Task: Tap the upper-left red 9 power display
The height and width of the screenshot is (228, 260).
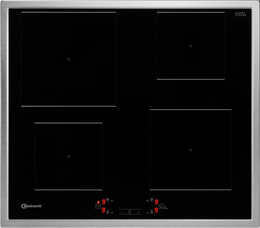Action: tap(103, 202)
